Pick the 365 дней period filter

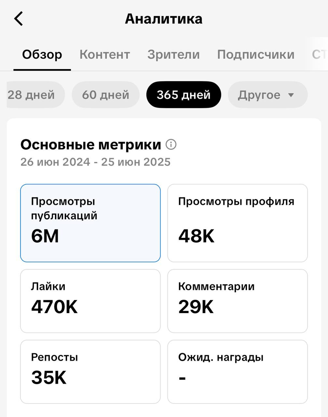[184, 95]
